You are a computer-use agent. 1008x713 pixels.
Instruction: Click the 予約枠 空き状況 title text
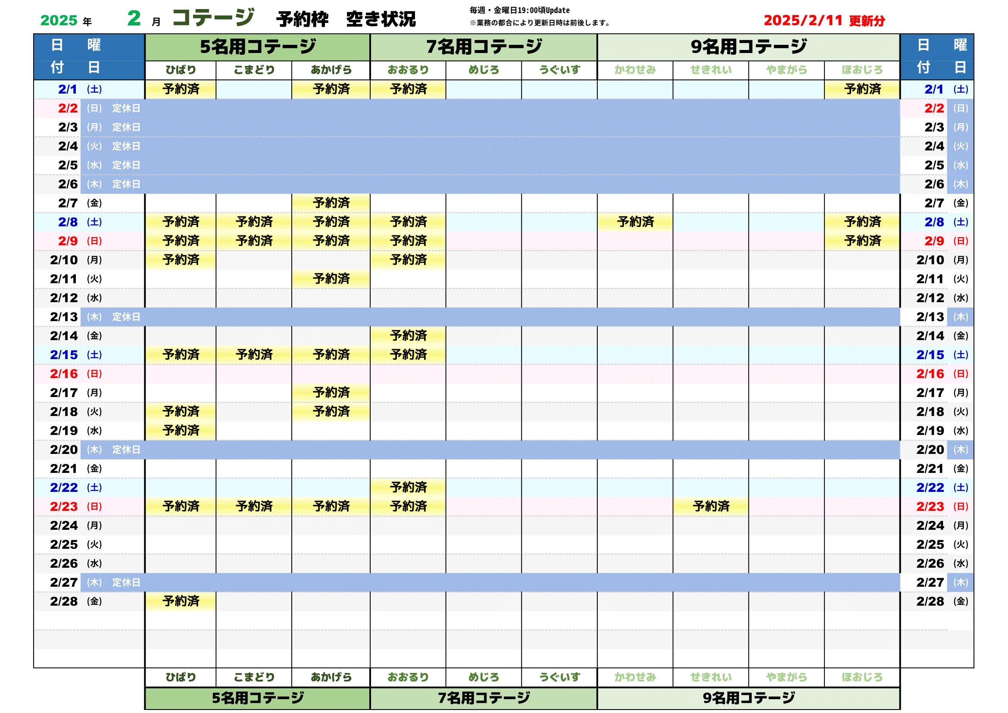pos(346,19)
